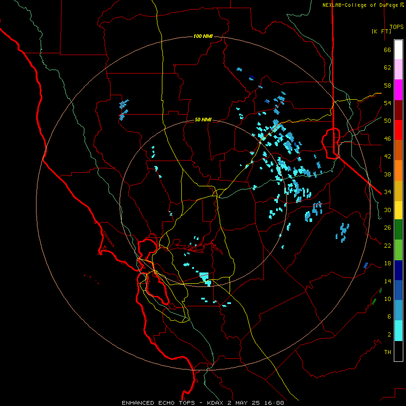Viewport: 406px width, 406px height.
Task: Click the yellow 30 kft legend swatch
Action: pos(398,210)
